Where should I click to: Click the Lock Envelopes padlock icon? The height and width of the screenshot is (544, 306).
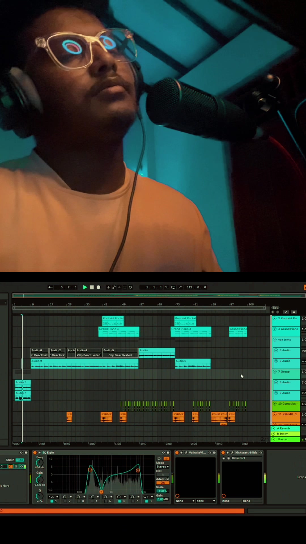coord(294,312)
